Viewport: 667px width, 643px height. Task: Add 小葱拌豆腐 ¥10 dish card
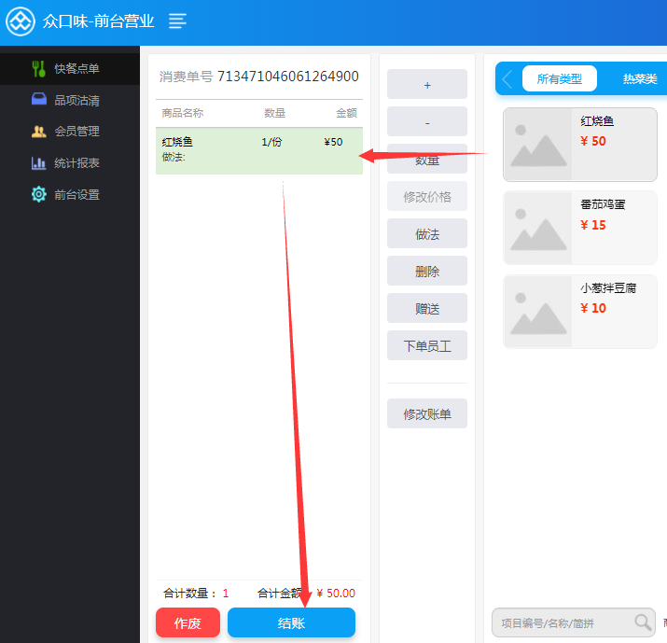coord(580,312)
